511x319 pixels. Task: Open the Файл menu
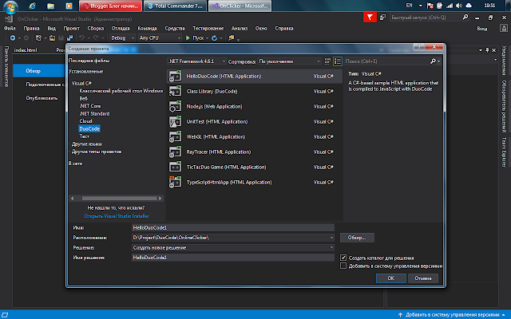pyautogui.click(x=10, y=29)
